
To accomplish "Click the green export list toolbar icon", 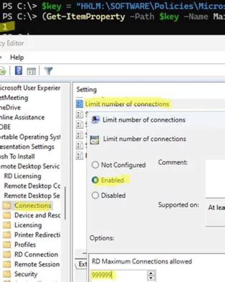I will (x=3, y=71).
